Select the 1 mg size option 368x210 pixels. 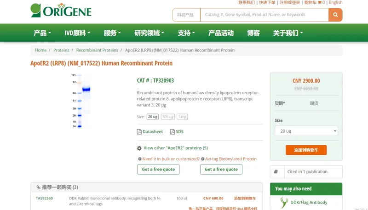pyautogui.click(x=182, y=117)
